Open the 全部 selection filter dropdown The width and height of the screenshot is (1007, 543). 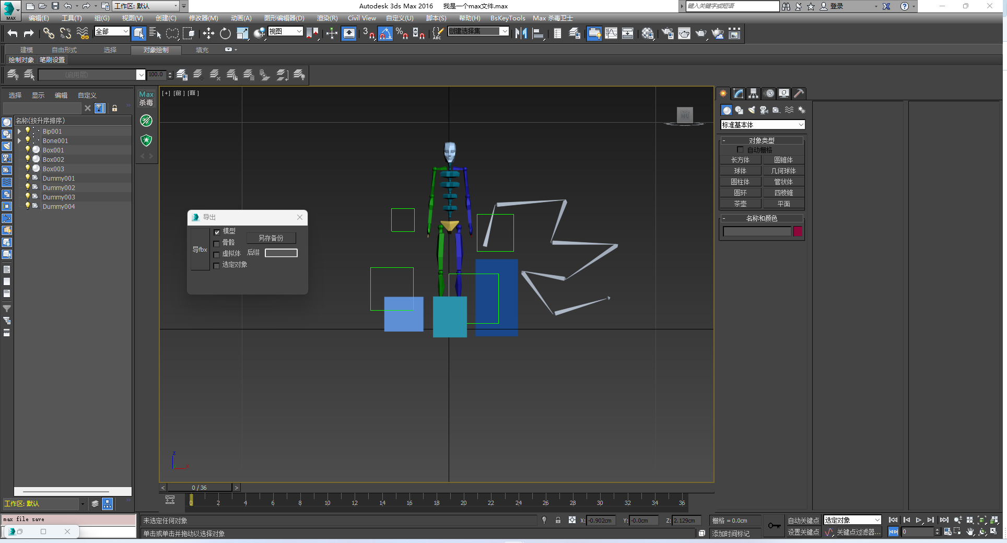[112, 31]
